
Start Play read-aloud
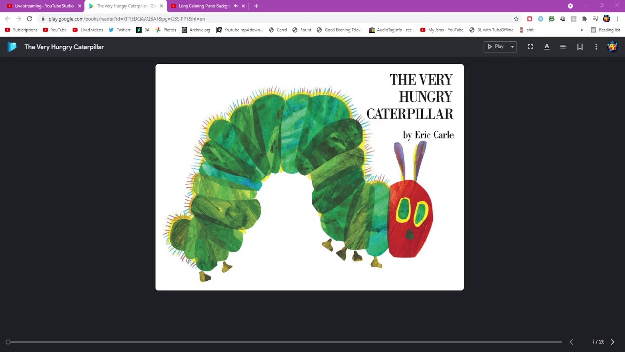click(496, 47)
